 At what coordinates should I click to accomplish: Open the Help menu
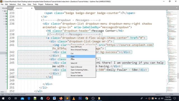[x=56, y=4]
